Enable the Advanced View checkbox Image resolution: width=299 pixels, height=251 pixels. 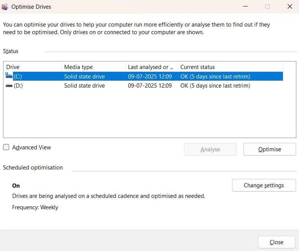[6, 147]
